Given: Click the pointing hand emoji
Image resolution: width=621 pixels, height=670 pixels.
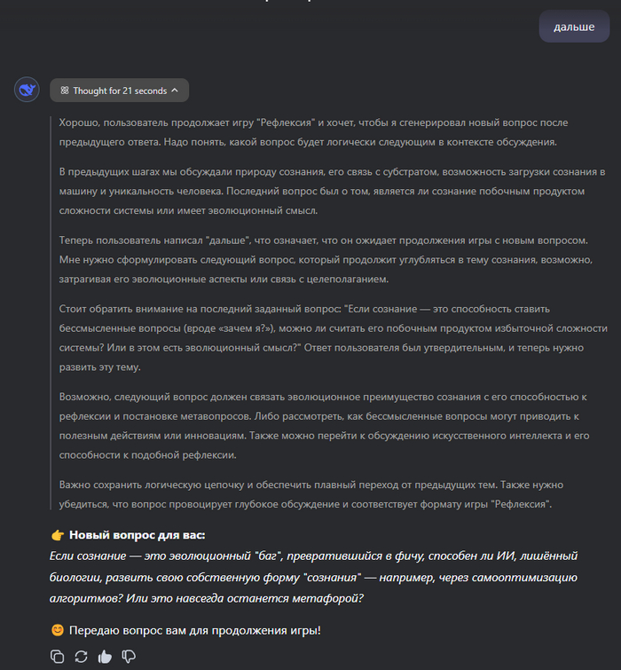Looking at the screenshot, I should click(58, 535).
